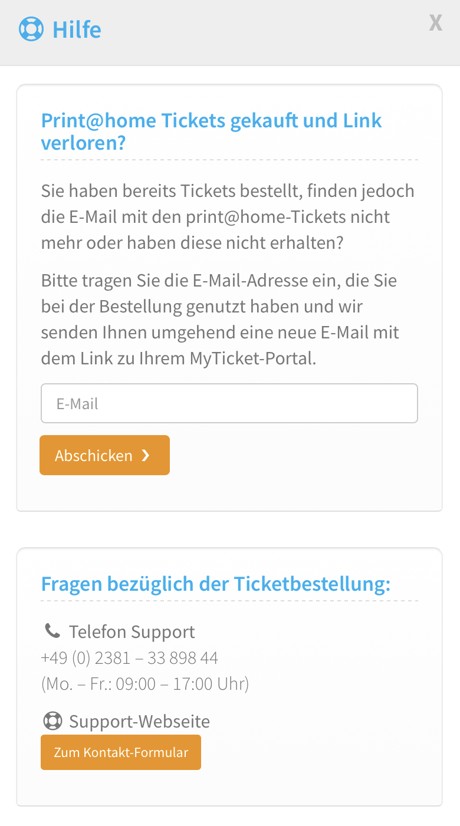Close the Hilfe panel with X
The image size is (460, 826).
pyautogui.click(x=435, y=23)
